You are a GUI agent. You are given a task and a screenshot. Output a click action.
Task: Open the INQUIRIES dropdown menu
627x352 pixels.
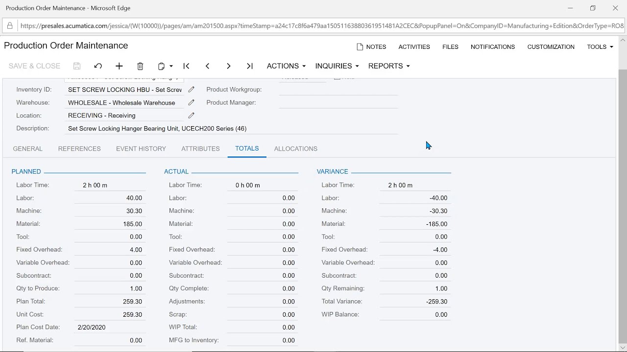[x=337, y=66]
